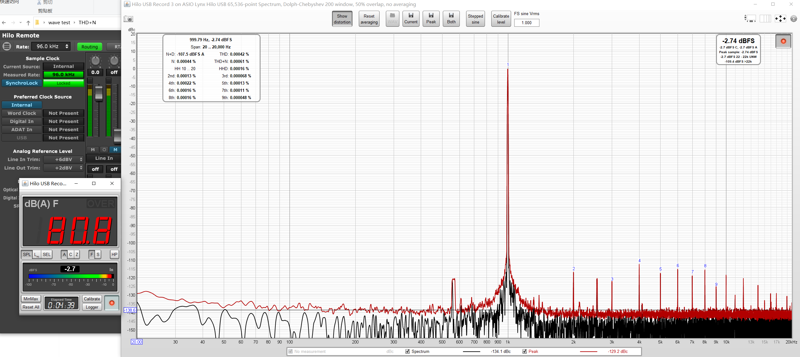Viewport: 800px width, 357px height.
Task: Click the first channel fader handle
Action: pos(99,93)
